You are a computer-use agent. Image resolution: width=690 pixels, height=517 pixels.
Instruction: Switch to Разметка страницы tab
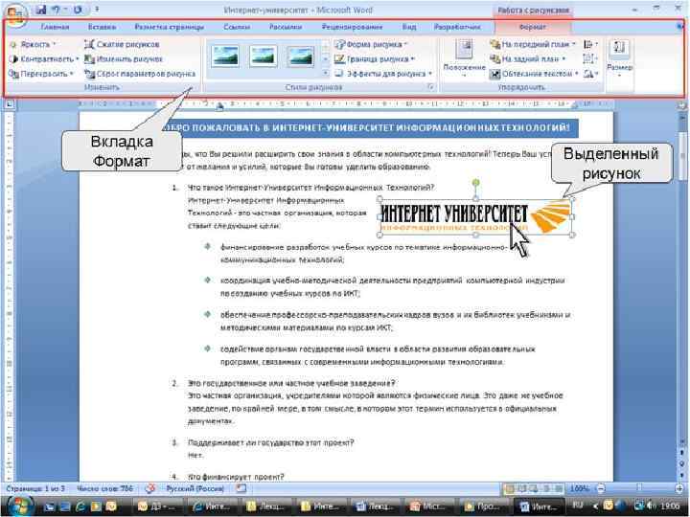pyautogui.click(x=169, y=27)
